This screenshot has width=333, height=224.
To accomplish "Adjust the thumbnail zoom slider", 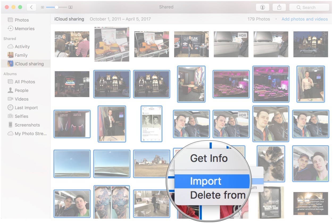I will (56, 7).
